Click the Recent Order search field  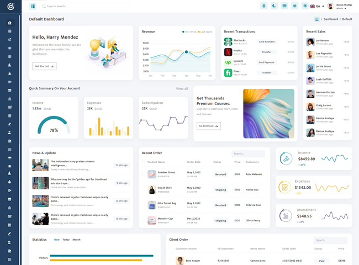(248, 153)
